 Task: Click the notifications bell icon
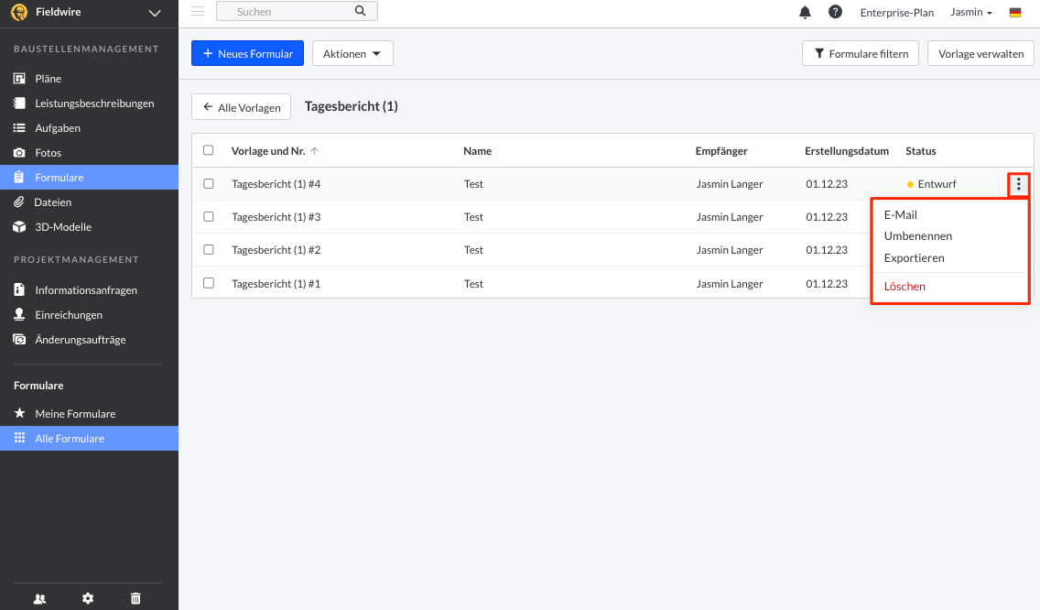[806, 12]
